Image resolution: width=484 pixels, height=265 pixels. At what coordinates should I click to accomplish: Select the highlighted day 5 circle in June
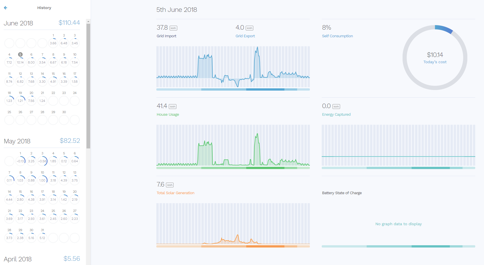pyautogui.click(x=20, y=62)
